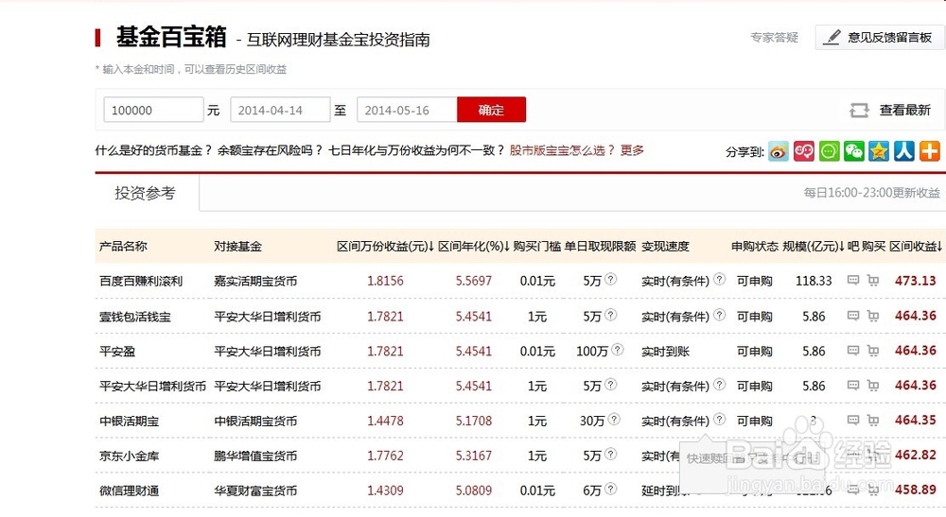Click the red 更多 link
The height and width of the screenshot is (517, 946).
[x=632, y=150]
